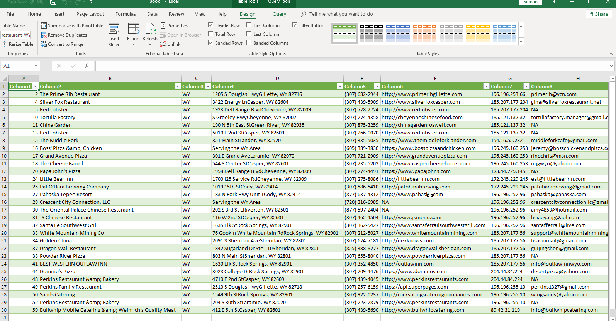Open external table Properties
This screenshot has width=616, height=321.
click(x=174, y=25)
